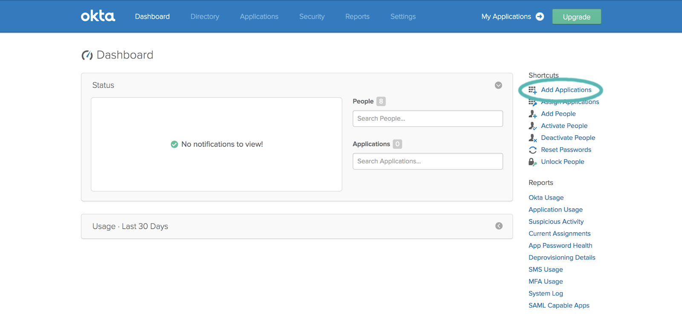Click the Add Applications shortcut

(566, 90)
